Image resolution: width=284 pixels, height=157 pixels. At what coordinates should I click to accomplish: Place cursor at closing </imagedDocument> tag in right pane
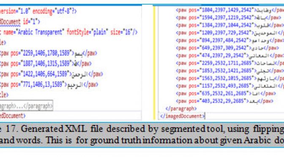tap(183, 116)
